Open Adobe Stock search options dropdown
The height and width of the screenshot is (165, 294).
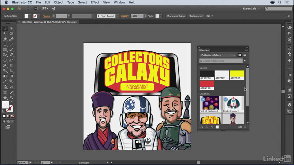pyautogui.click(x=245, y=61)
